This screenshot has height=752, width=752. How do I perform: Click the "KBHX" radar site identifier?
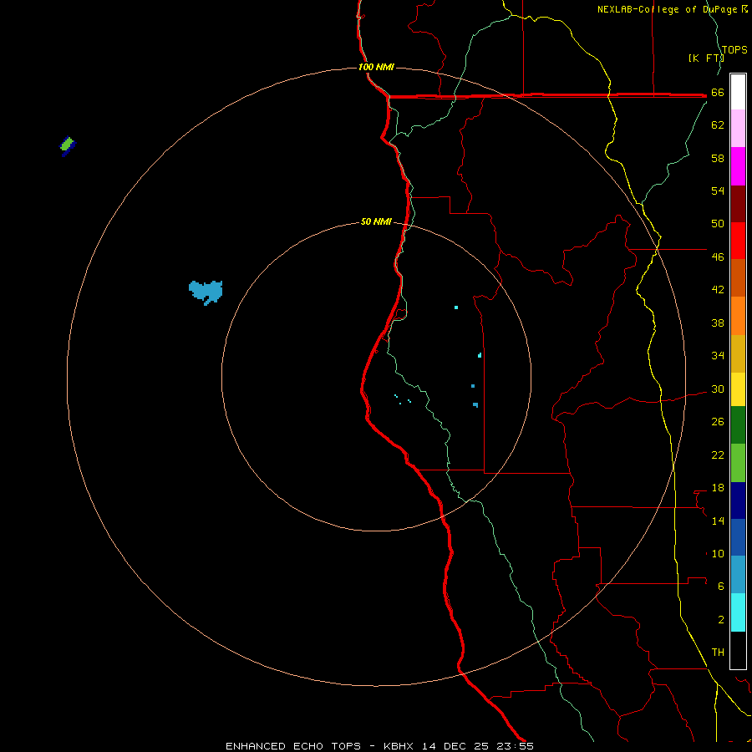coord(400,746)
